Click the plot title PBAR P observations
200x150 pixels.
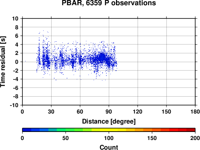[109, 3]
